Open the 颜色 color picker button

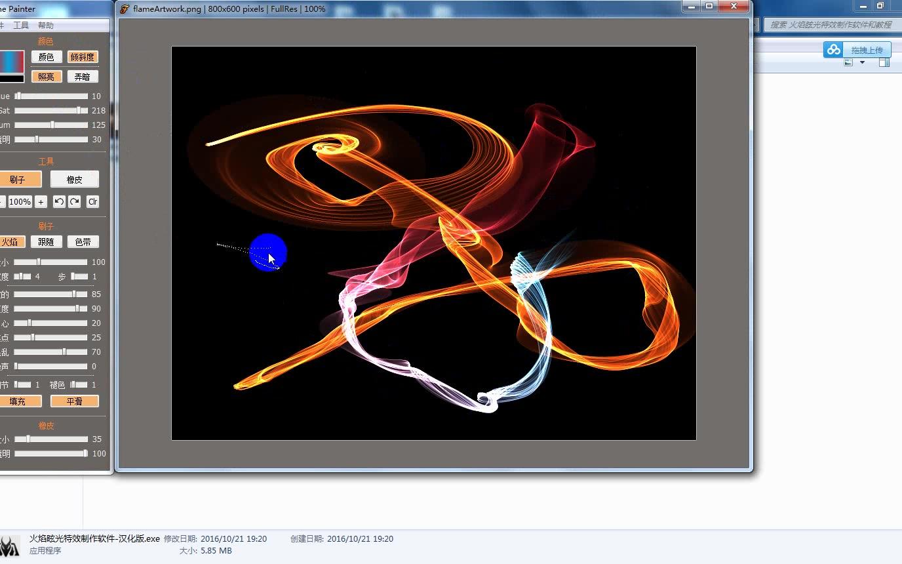coord(47,57)
